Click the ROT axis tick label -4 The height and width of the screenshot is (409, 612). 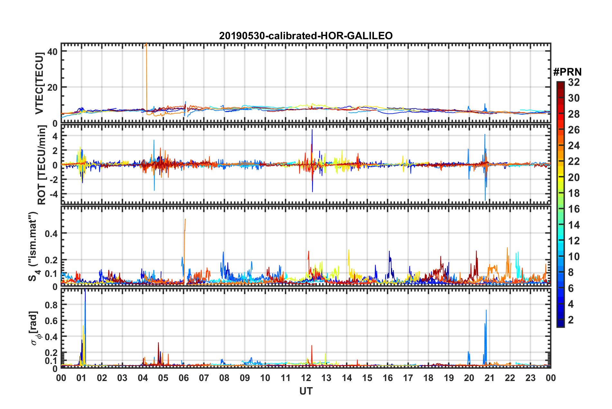[54, 194]
